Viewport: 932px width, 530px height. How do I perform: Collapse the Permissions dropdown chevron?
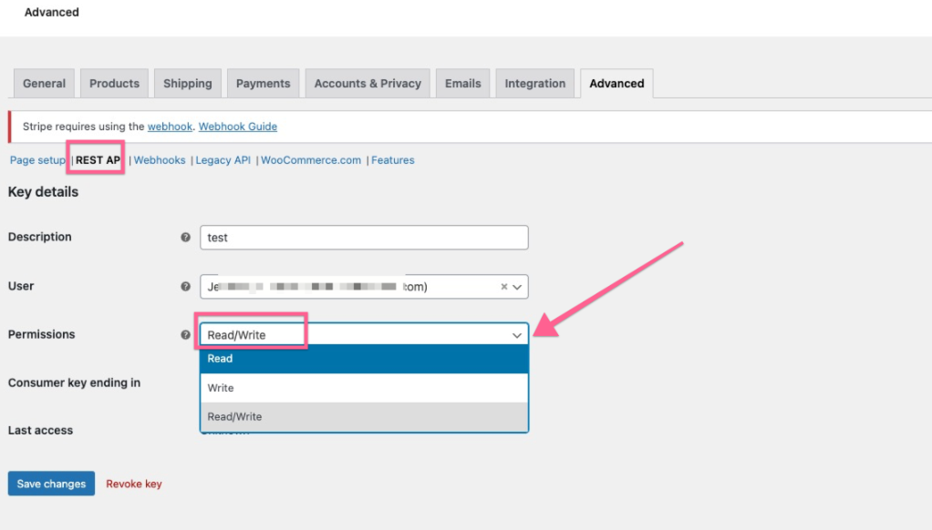(x=517, y=335)
